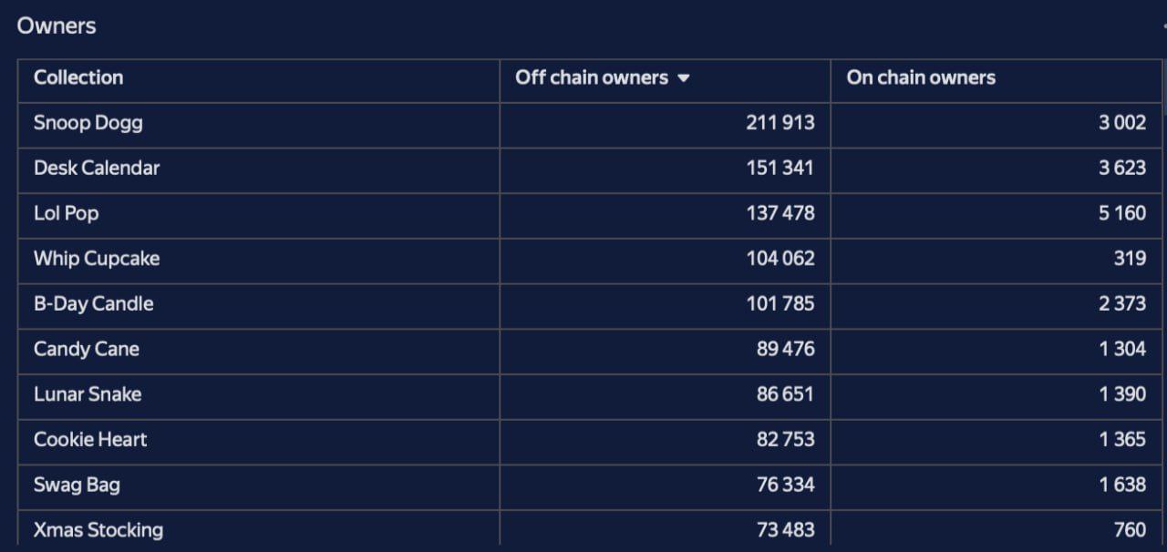This screenshot has height=552, width=1167.
Task: Click the sort arrow beside Off chain owners
Action: [684, 78]
